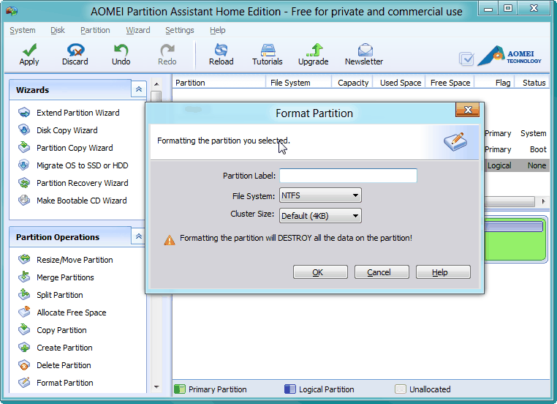Open Make Bootable CD Wizard
The width and height of the screenshot is (557, 404).
click(81, 201)
